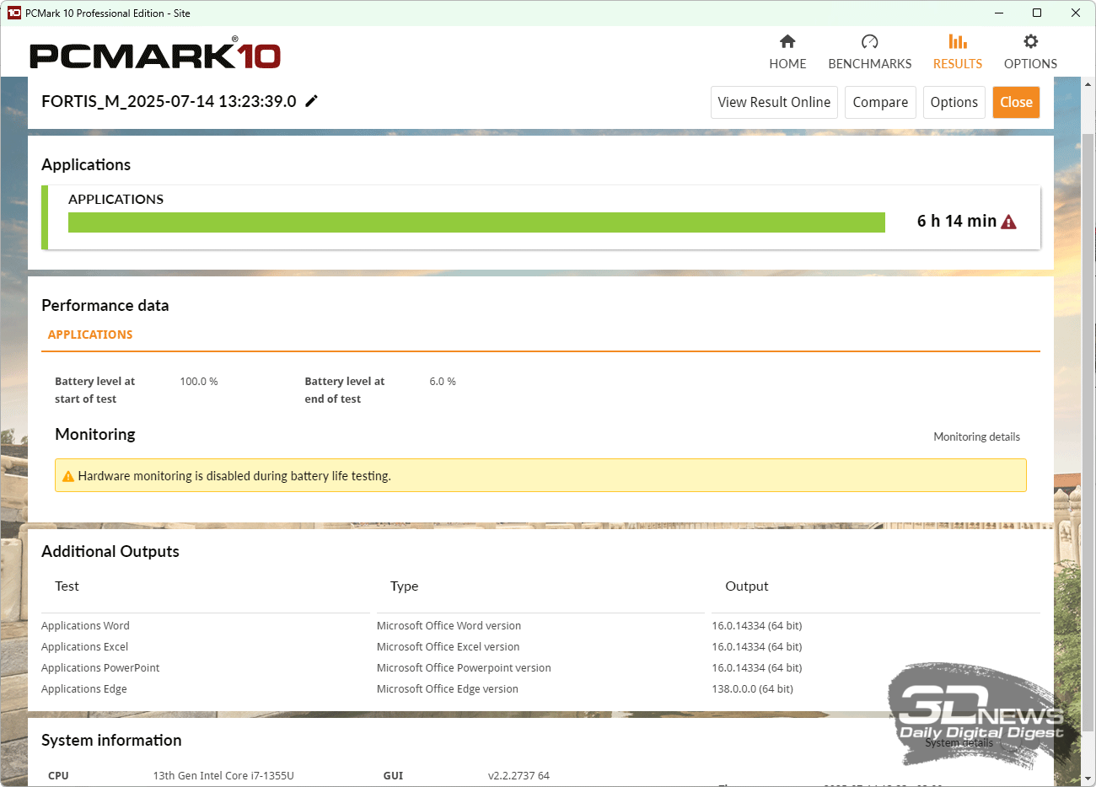
Task: Click the System information heading
Action: coord(111,740)
